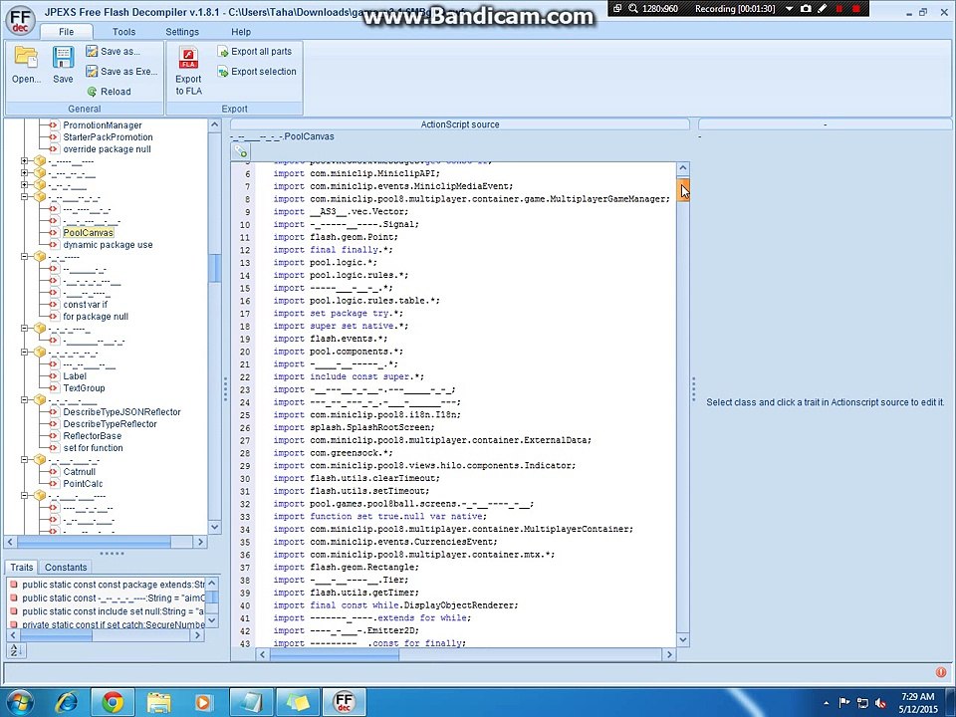
Task: Select 'const var if' tree item
Action: tap(86, 305)
